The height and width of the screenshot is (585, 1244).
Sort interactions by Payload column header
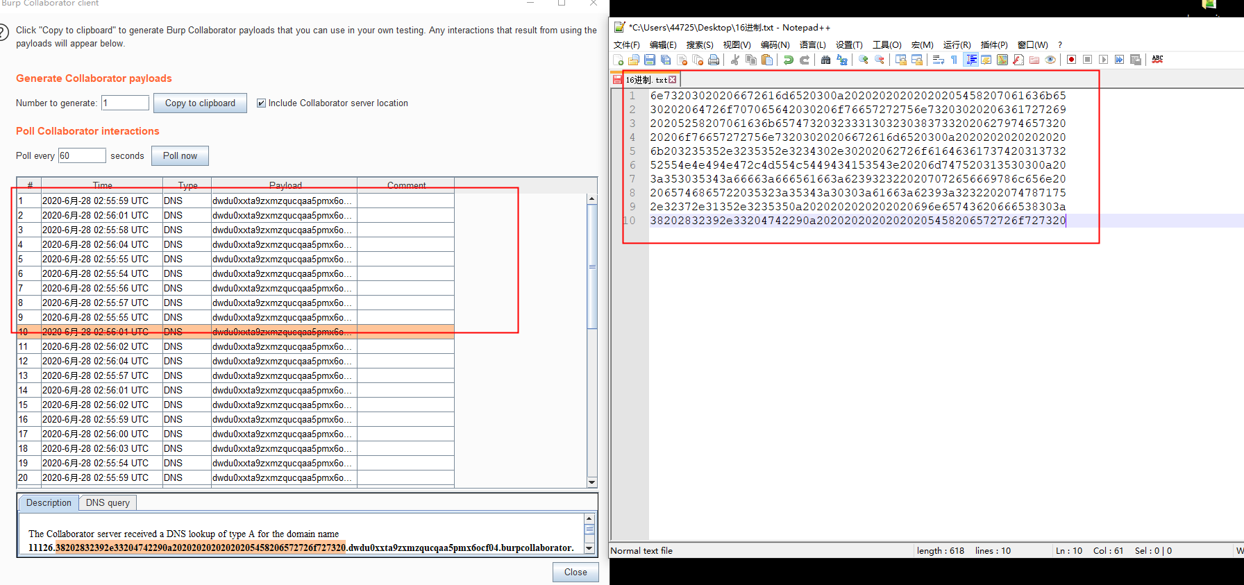click(x=285, y=185)
